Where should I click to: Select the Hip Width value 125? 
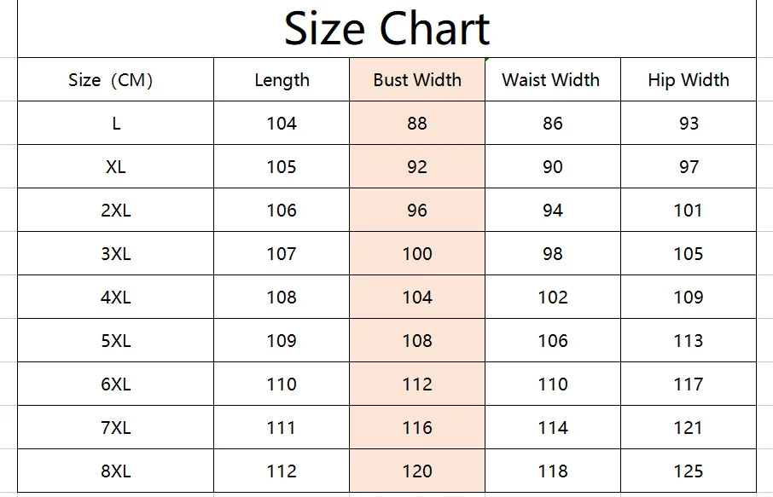pyautogui.click(x=689, y=471)
